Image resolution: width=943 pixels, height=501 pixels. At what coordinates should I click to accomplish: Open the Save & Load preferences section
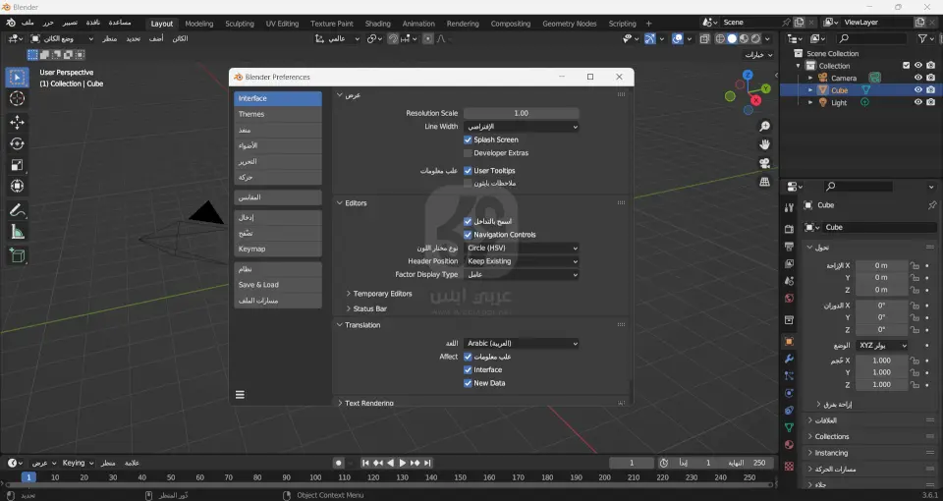[278, 285]
